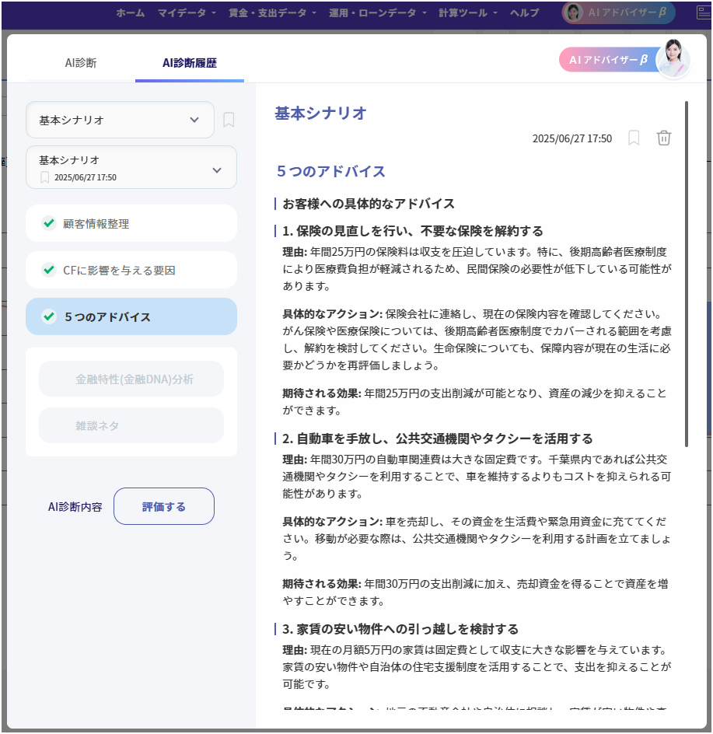Click the heading お客様への具体的なアドバイス
The width and height of the screenshot is (713, 734).
tap(369, 204)
